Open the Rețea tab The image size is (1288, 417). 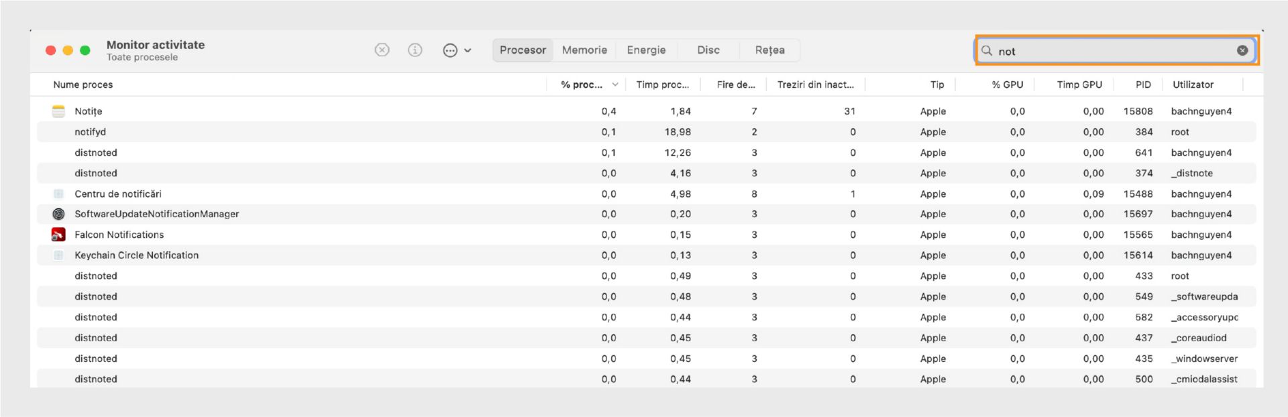(769, 50)
